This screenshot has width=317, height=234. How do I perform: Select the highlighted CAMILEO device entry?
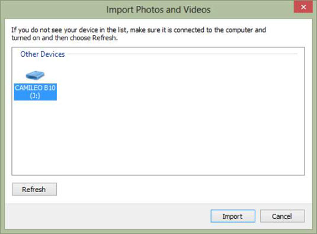click(36, 92)
